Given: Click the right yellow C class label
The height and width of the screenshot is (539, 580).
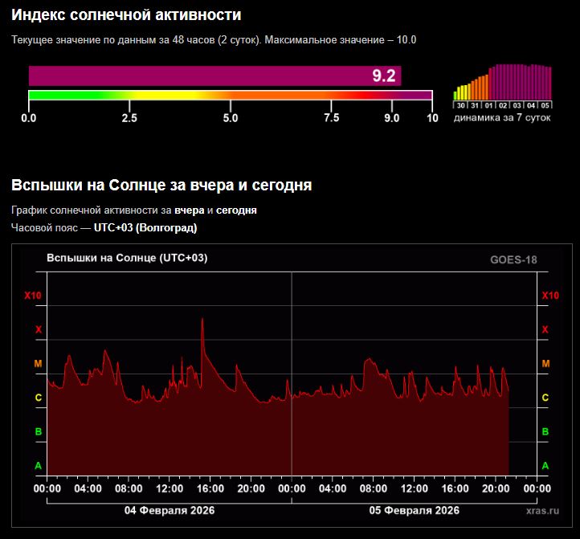Looking at the screenshot, I should point(545,398).
